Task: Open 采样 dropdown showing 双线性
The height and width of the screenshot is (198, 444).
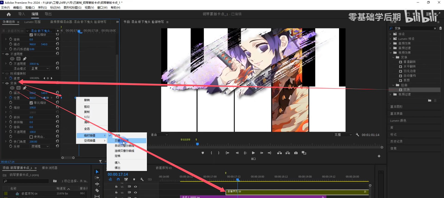Action: pyautogui.click(x=40, y=146)
